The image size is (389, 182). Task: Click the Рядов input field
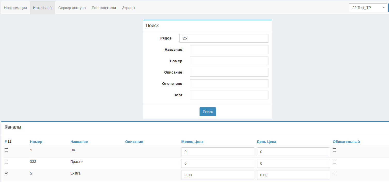[x=224, y=38]
